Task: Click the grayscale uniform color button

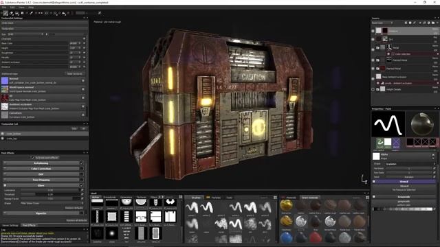Action: click(404, 203)
